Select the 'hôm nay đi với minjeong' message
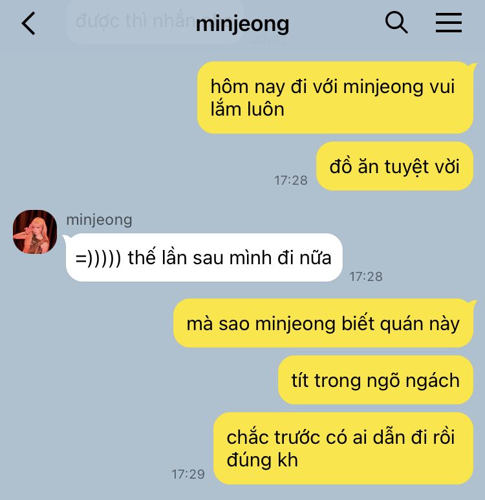Image resolution: width=485 pixels, height=500 pixels. pos(335,98)
